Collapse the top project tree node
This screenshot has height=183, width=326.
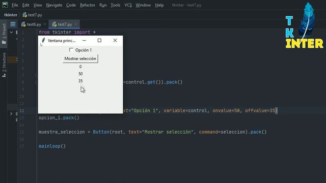(x=11, y=33)
